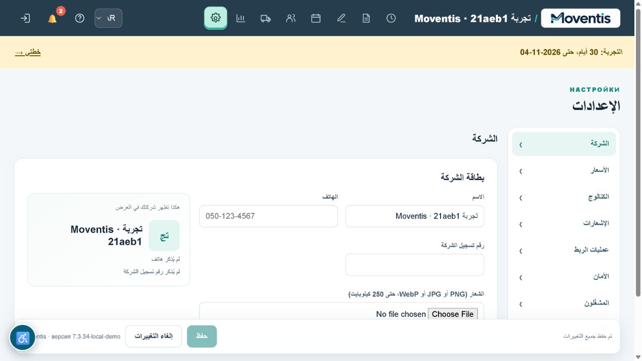Click the No file chosen text
The height and width of the screenshot is (361, 642).
pyautogui.click(x=401, y=314)
